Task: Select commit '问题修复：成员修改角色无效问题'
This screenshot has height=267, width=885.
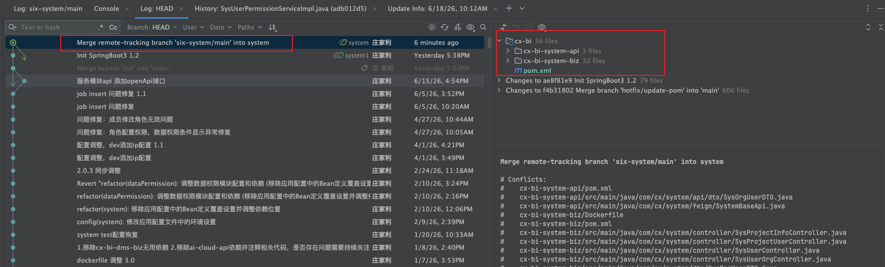Action: pyautogui.click(x=125, y=120)
